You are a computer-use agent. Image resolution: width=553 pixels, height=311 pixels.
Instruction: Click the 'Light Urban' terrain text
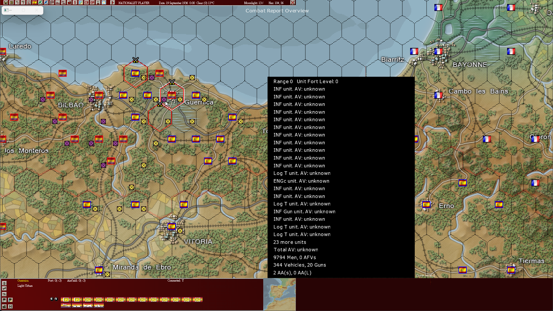[25, 286]
